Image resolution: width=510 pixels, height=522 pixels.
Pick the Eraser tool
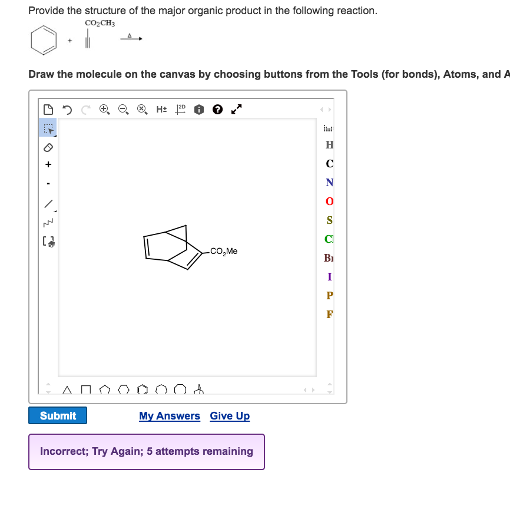[x=48, y=147]
